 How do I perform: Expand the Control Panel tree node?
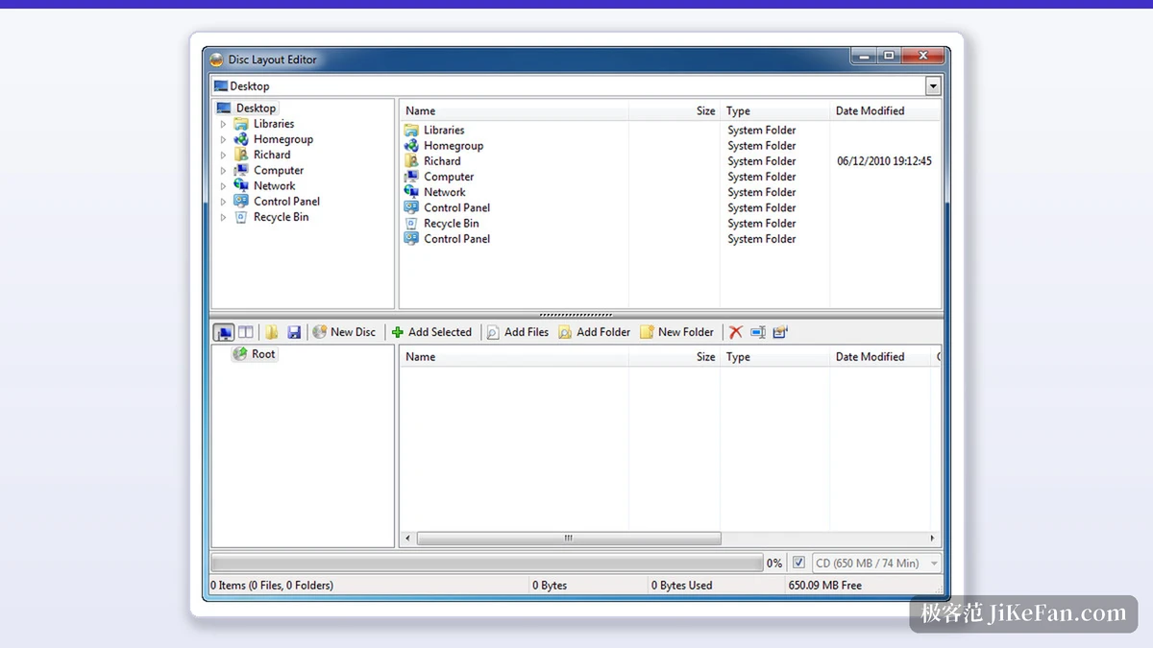coord(223,202)
